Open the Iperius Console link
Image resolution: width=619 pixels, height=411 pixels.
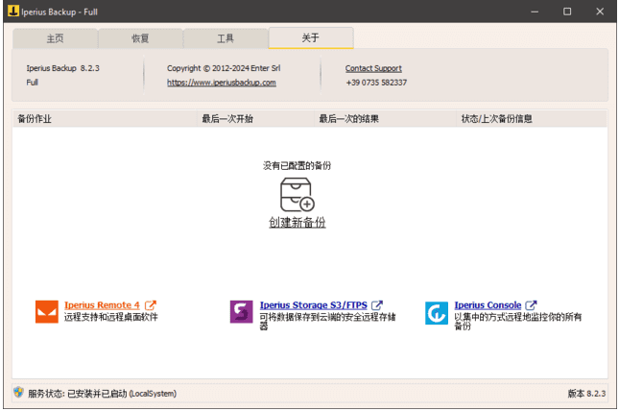tap(488, 305)
